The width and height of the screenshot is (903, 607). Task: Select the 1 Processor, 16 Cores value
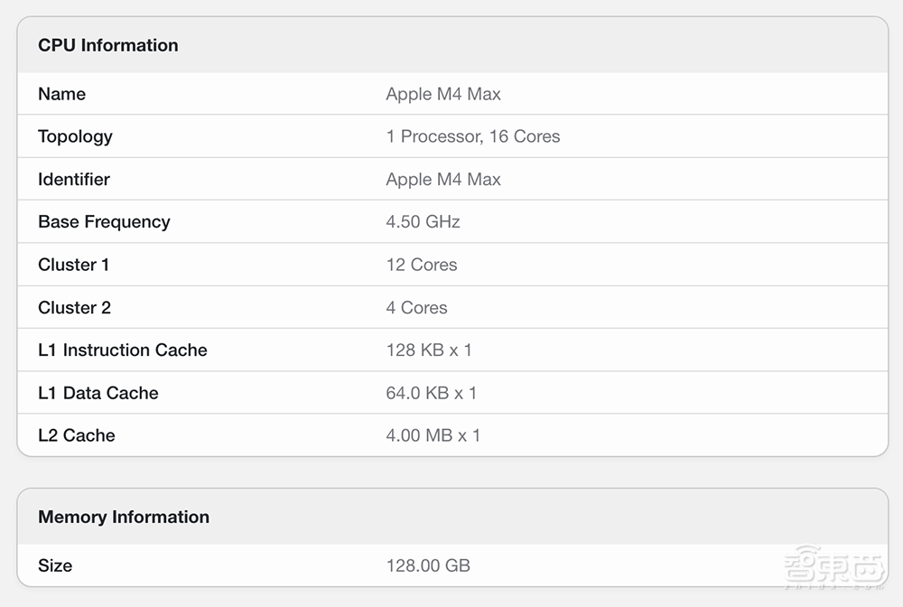[472, 136]
